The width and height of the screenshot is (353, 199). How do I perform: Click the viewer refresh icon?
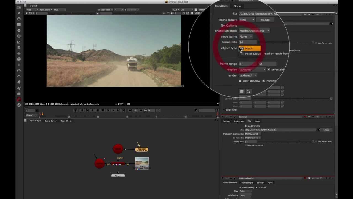click(188, 13)
